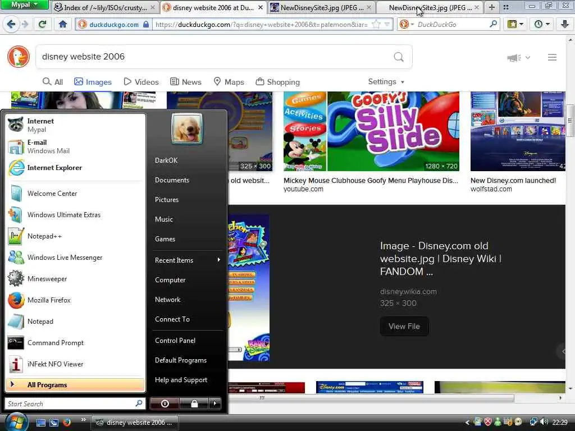
Task: Lock the computer with lock button
Action: 194,404
